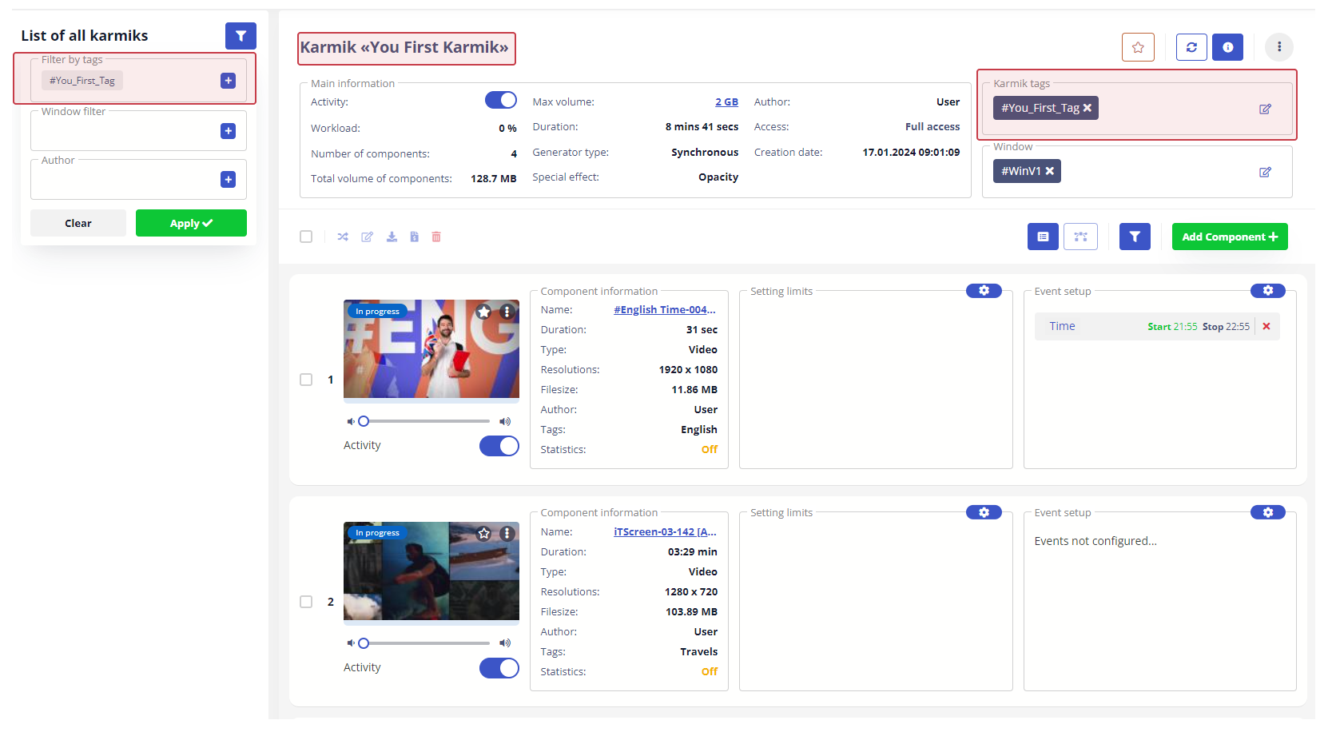Click the iTScreen video thumbnail

pos(431,571)
